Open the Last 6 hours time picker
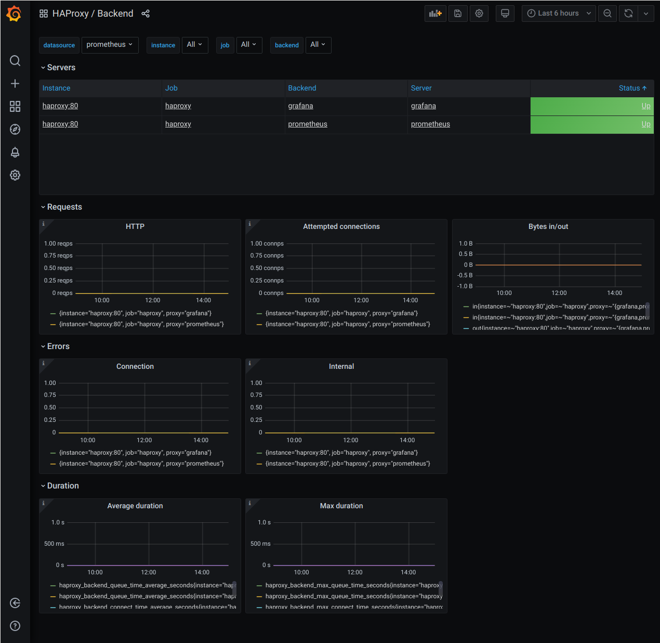This screenshot has height=643, width=660. pos(559,14)
